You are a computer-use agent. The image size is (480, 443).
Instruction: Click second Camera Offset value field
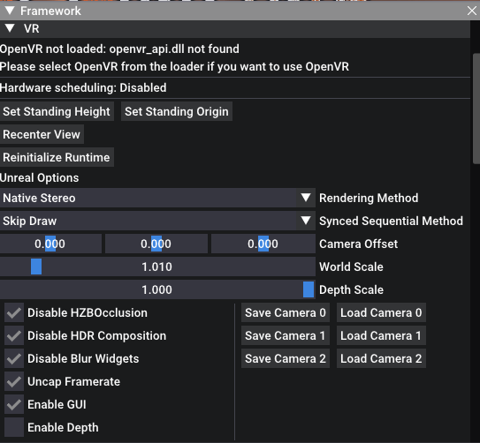156,244
